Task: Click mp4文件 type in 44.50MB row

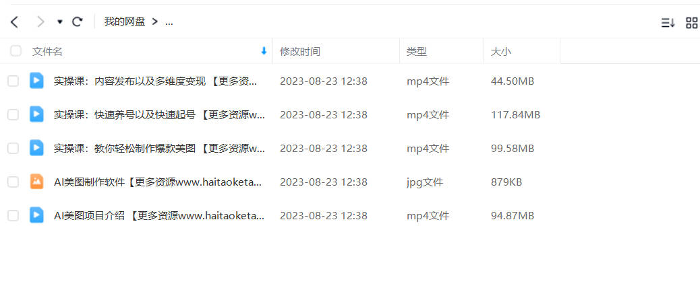Action: pyautogui.click(x=428, y=81)
